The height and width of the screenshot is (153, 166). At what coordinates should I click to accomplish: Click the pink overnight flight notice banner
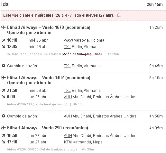click(84, 15)
